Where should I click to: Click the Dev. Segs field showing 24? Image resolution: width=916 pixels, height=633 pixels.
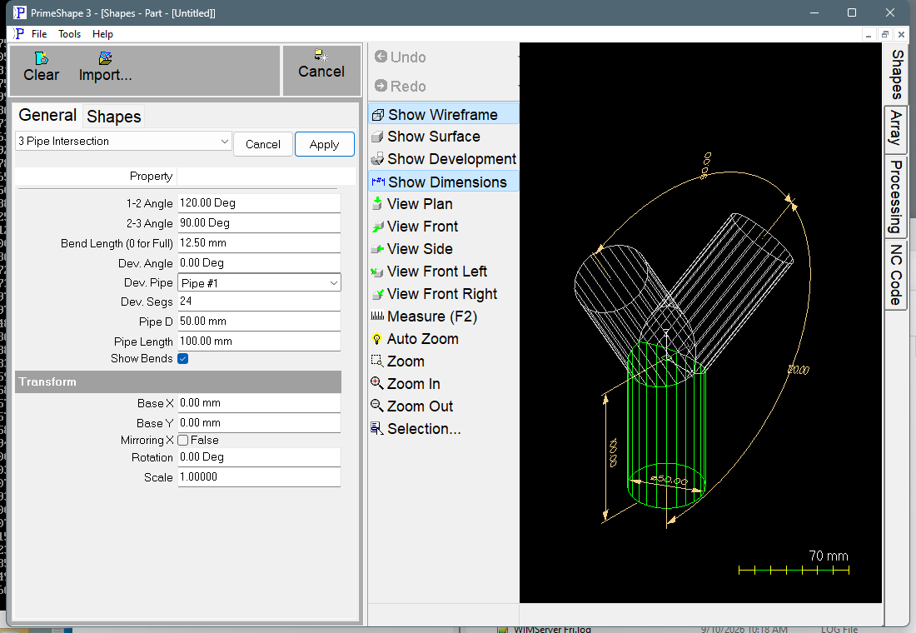tap(259, 301)
